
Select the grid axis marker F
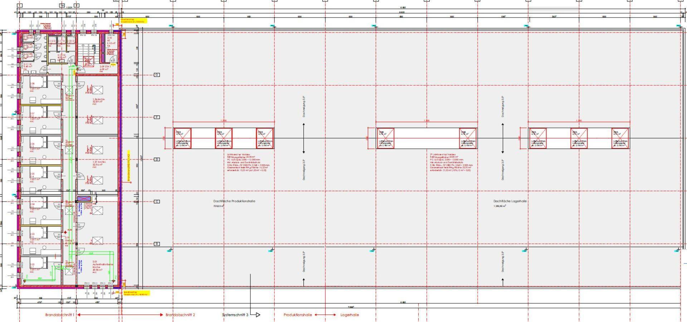pos(157,117)
